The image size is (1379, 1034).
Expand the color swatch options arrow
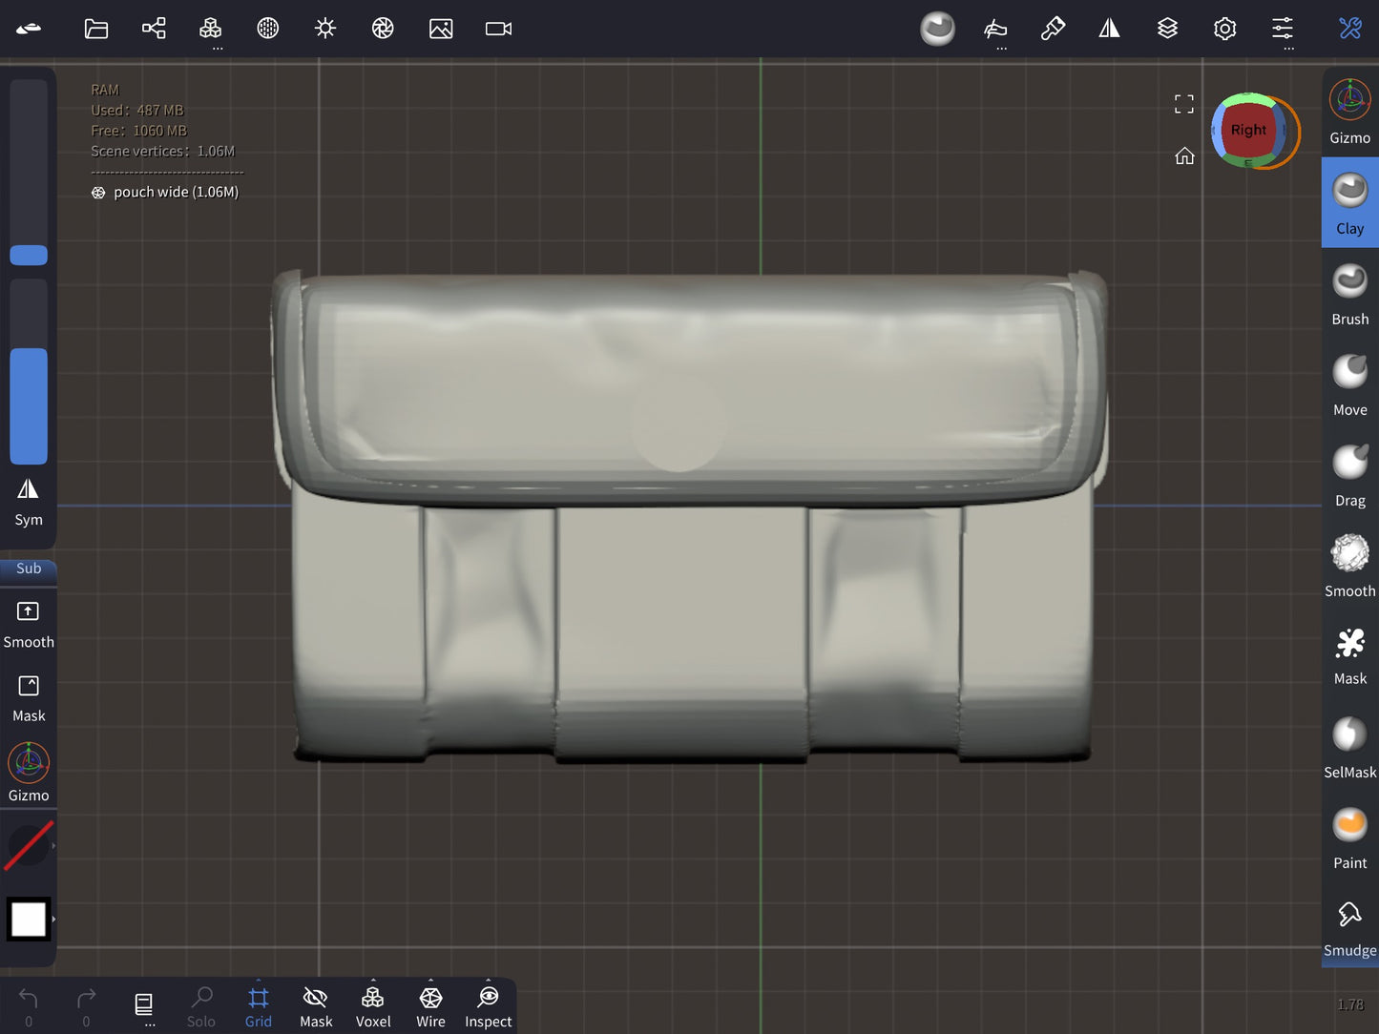[x=53, y=920]
